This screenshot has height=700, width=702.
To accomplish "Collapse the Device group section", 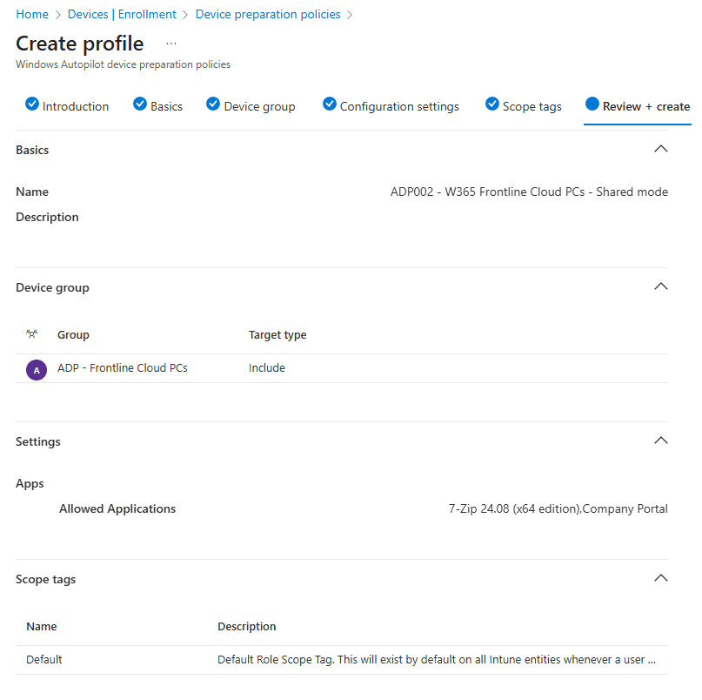I will click(660, 286).
